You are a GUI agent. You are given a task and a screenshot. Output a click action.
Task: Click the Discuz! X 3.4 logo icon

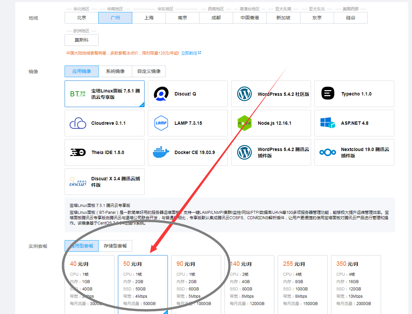tap(78, 182)
